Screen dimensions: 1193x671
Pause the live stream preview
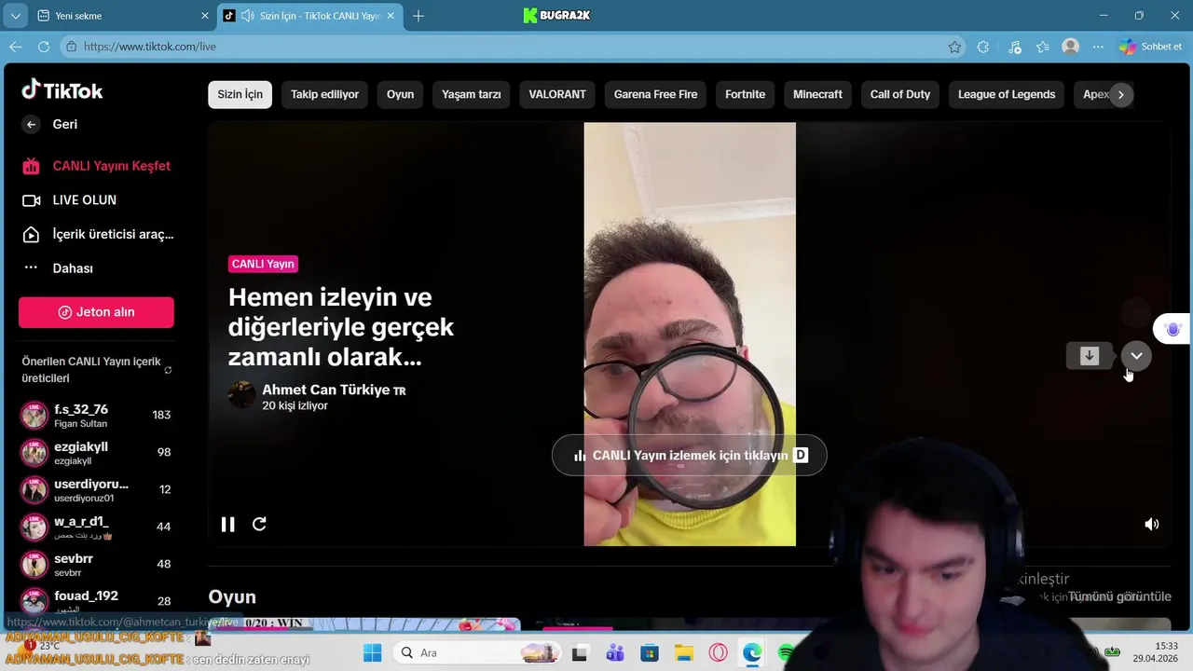point(227,524)
